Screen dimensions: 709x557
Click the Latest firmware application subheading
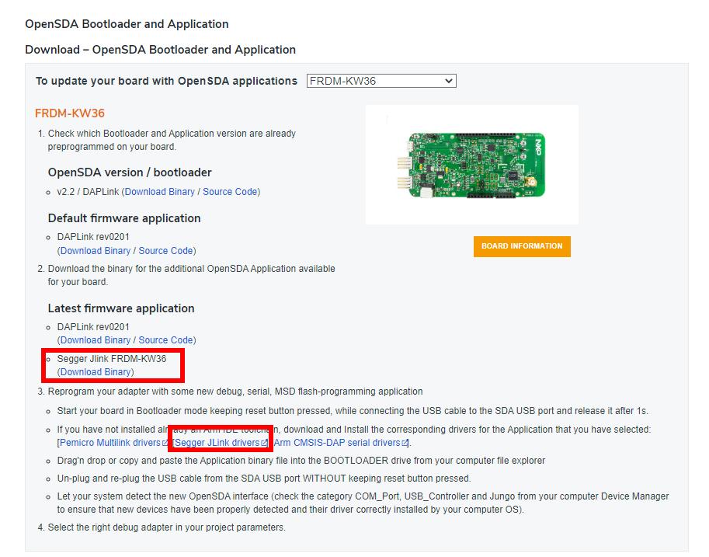[x=121, y=308]
